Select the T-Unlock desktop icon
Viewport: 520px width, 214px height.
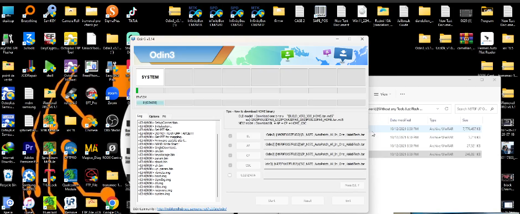pos(49,179)
